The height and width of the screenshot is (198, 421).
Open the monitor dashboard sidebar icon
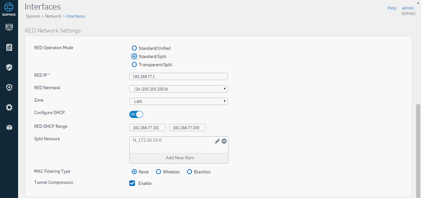[x=9, y=27]
